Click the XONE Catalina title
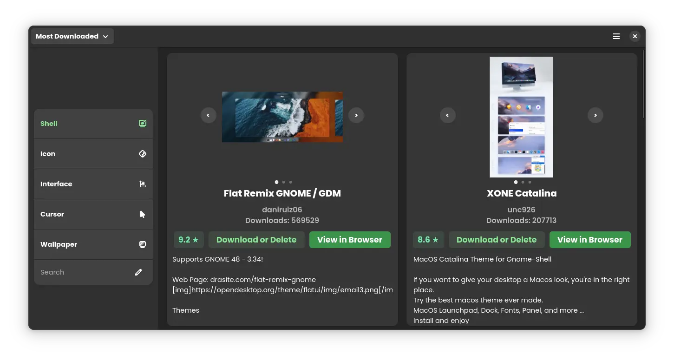 tap(522, 193)
